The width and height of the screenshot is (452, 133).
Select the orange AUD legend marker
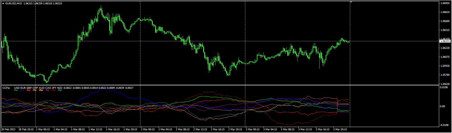click(x=41, y=90)
